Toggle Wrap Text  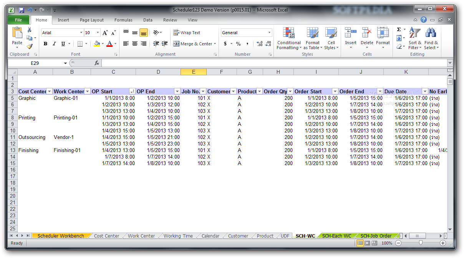[x=187, y=33]
